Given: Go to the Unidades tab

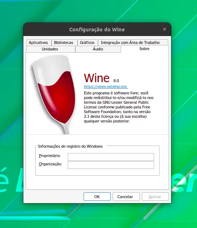Looking at the screenshot, I should click(x=50, y=49).
